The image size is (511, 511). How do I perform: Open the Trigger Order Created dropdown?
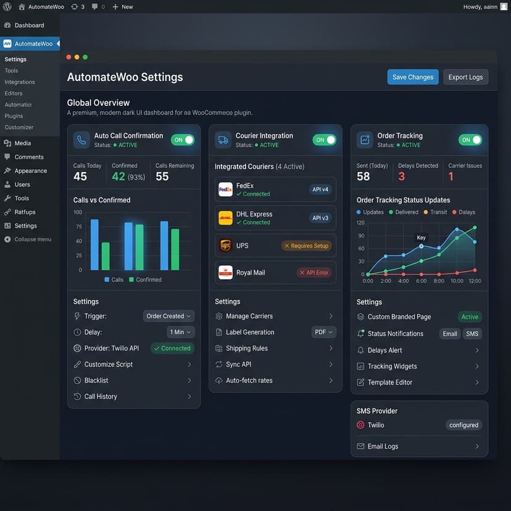point(168,316)
